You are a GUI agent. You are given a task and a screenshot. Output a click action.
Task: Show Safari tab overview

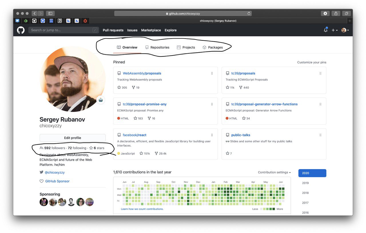346,13
